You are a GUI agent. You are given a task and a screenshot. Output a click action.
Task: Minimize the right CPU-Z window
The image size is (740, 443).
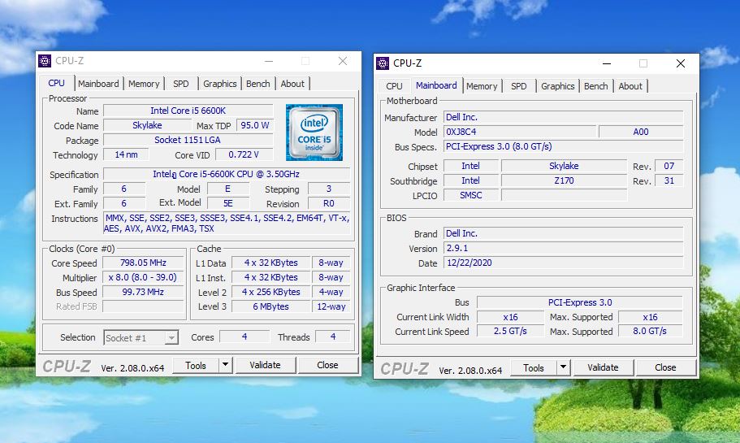606,63
